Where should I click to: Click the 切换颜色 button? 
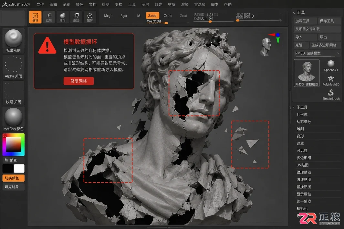[13, 178]
